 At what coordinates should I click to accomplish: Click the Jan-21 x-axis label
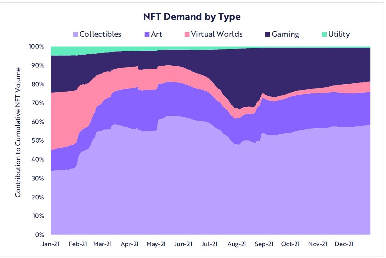point(51,244)
